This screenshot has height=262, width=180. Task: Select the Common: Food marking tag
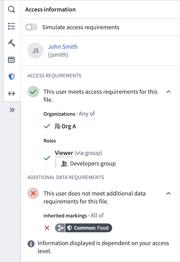click(84, 228)
